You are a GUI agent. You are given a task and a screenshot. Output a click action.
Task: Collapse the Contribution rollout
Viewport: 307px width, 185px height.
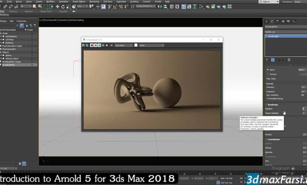273,139
